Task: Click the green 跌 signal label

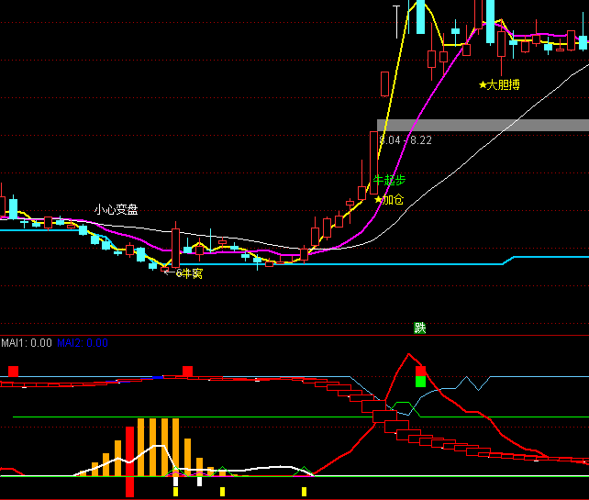Action: [420, 328]
